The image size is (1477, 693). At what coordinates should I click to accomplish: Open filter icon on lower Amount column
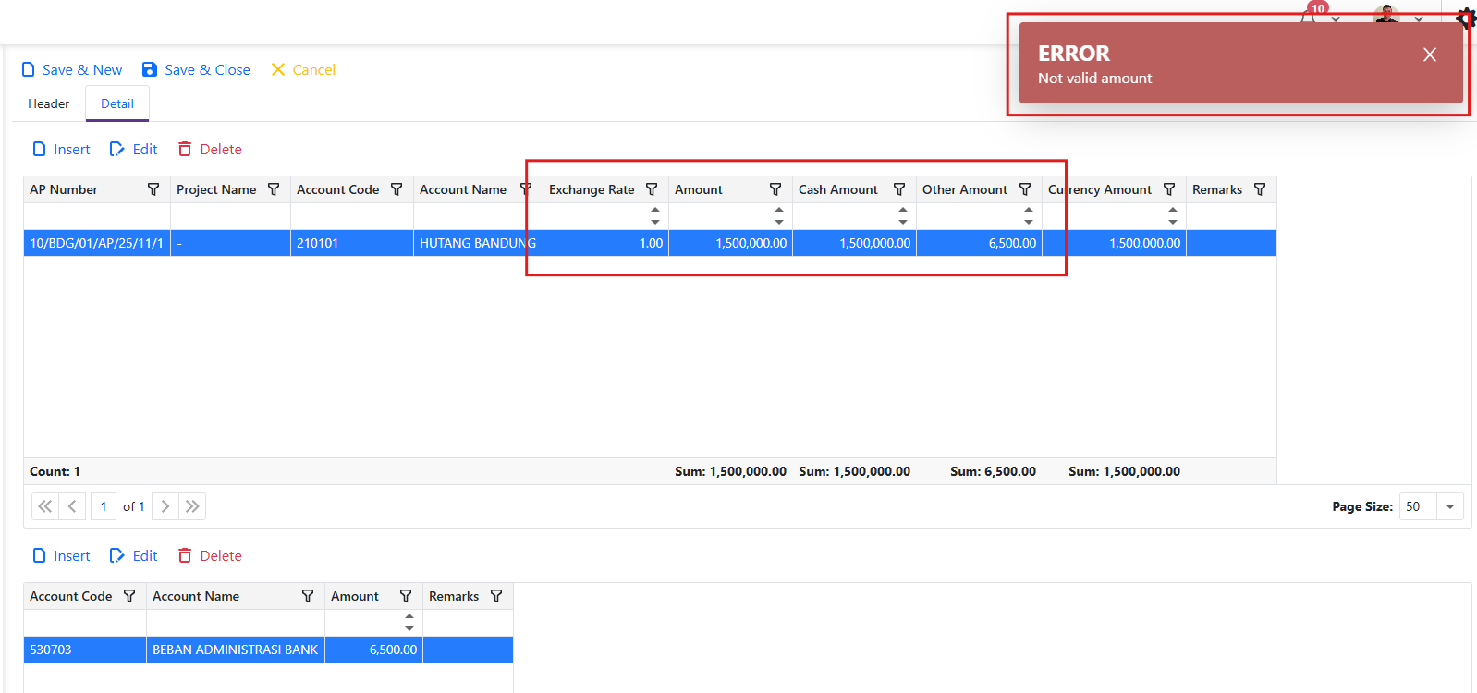(406, 596)
